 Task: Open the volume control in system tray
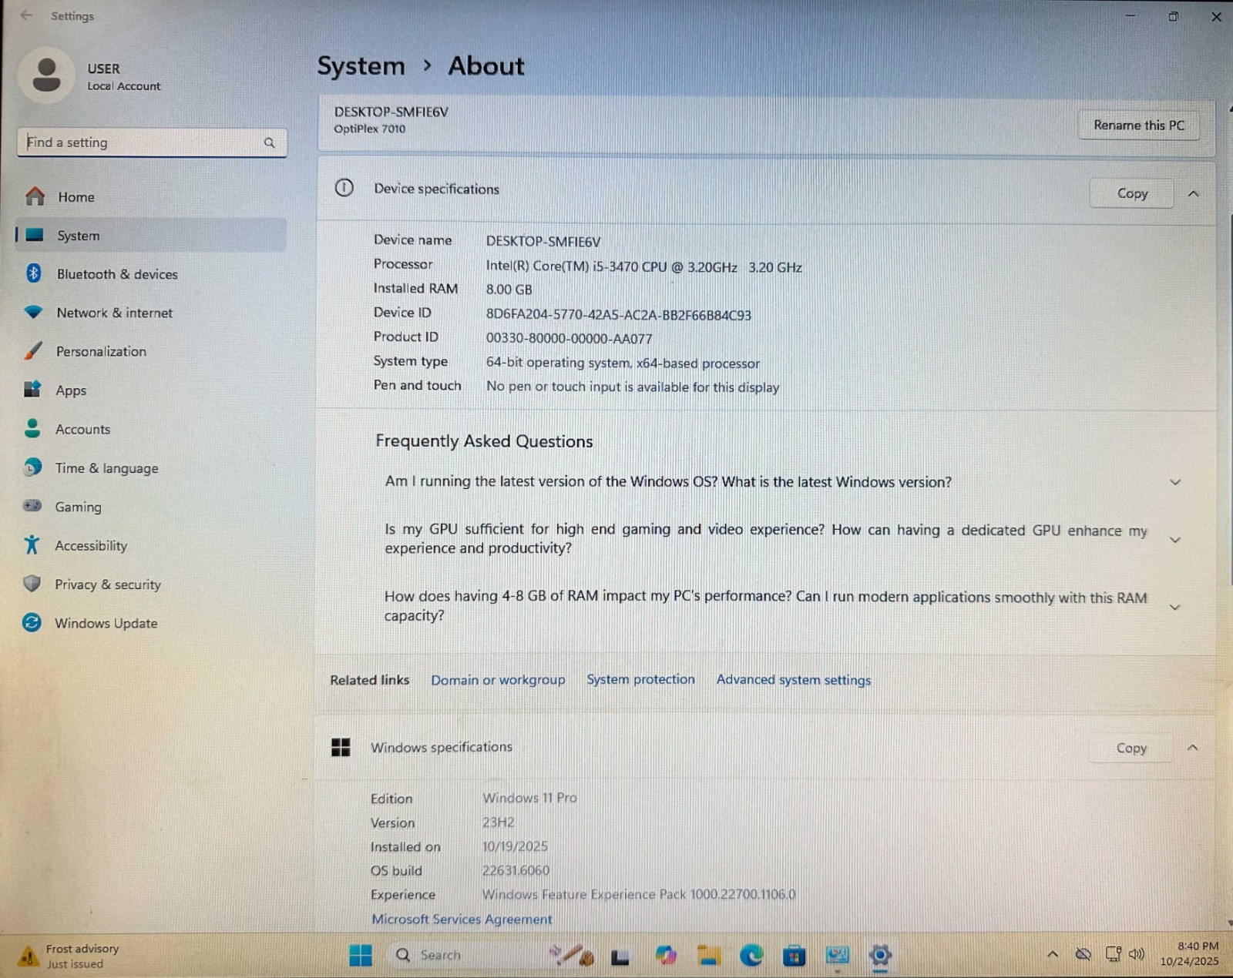click(x=1137, y=954)
